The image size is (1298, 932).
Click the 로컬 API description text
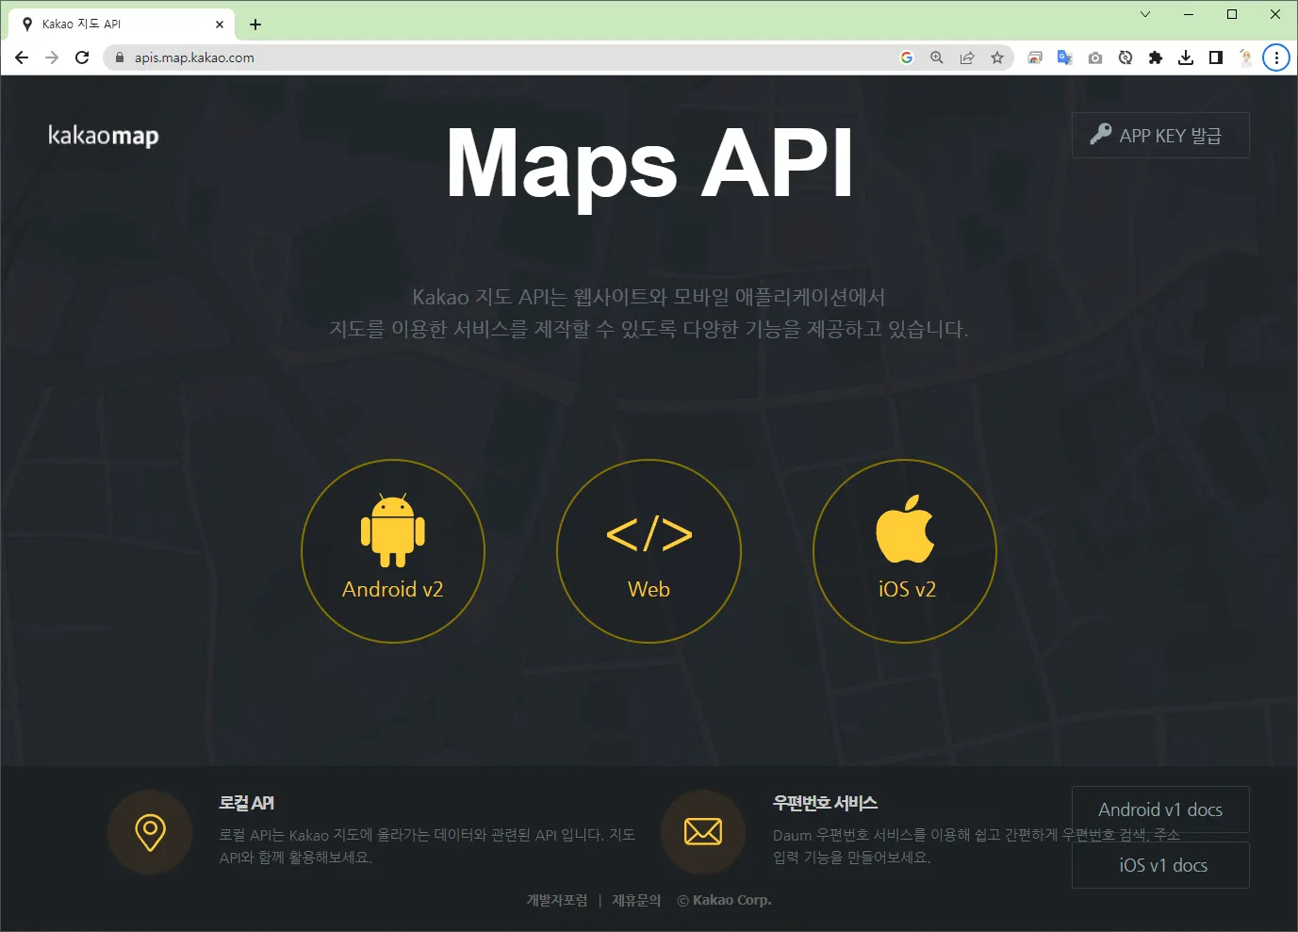coord(427,846)
